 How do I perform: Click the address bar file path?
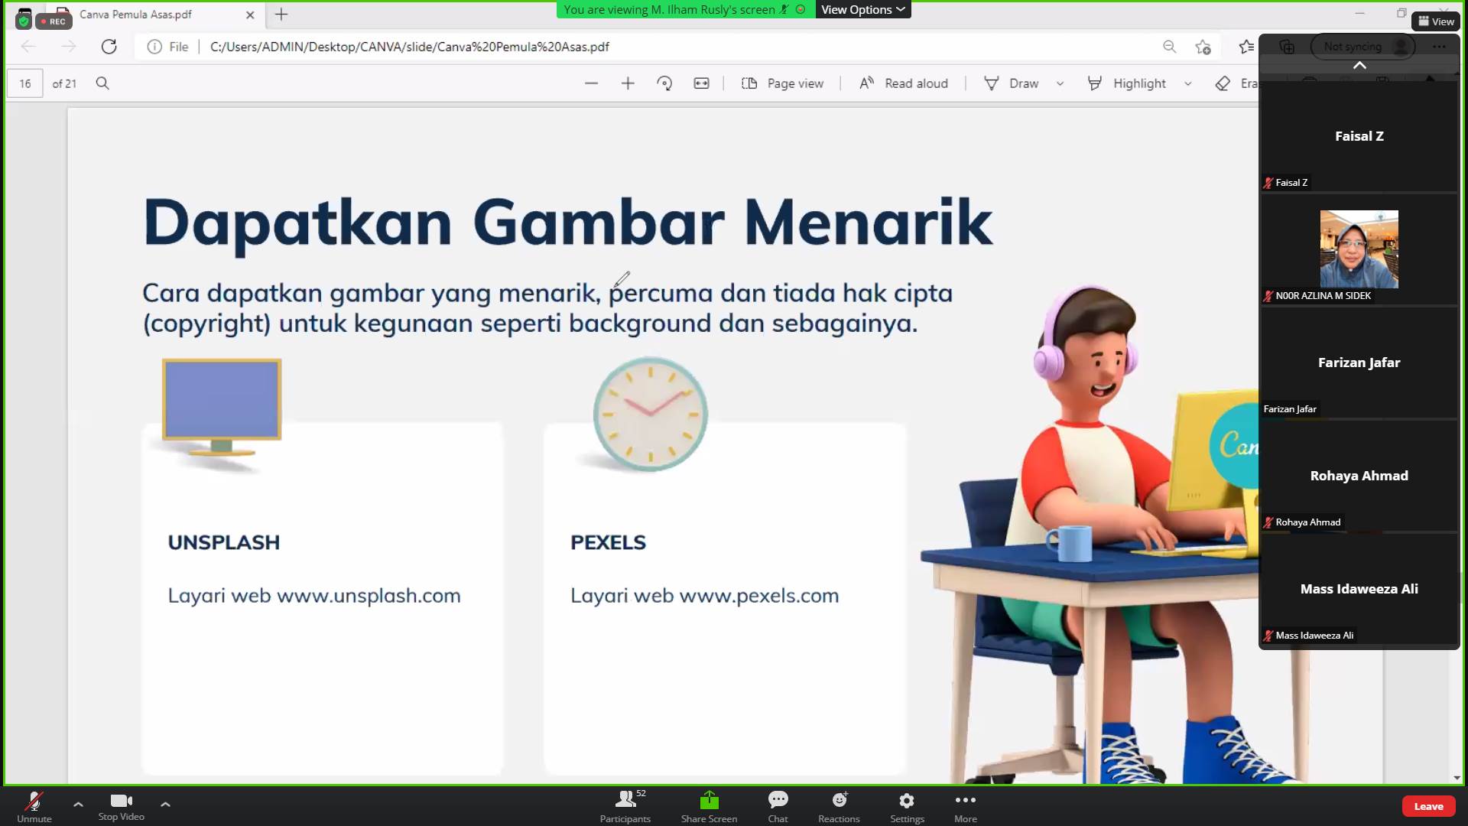[410, 47]
